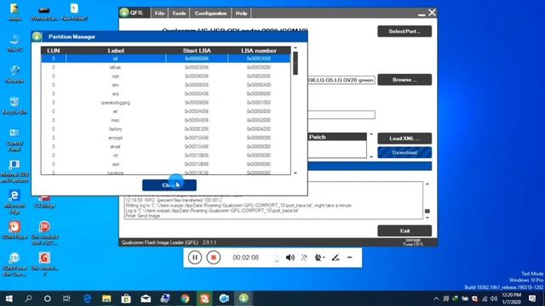This screenshot has height=306, width=545.
Task: Click the Browse button in QFIL
Action: click(404, 80)
